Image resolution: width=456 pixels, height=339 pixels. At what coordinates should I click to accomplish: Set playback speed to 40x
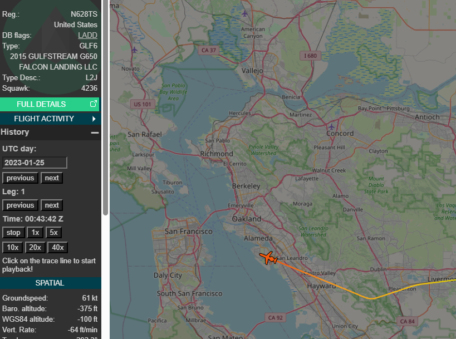click(x=57, y=247)
